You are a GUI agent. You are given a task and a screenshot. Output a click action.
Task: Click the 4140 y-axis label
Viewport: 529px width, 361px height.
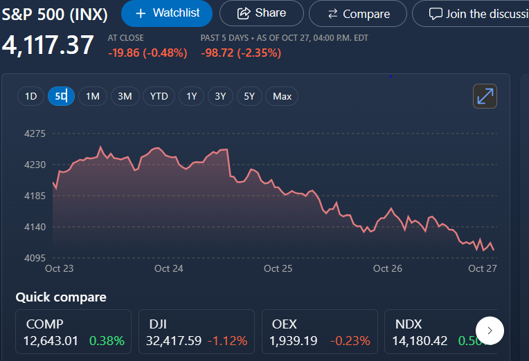35,227
